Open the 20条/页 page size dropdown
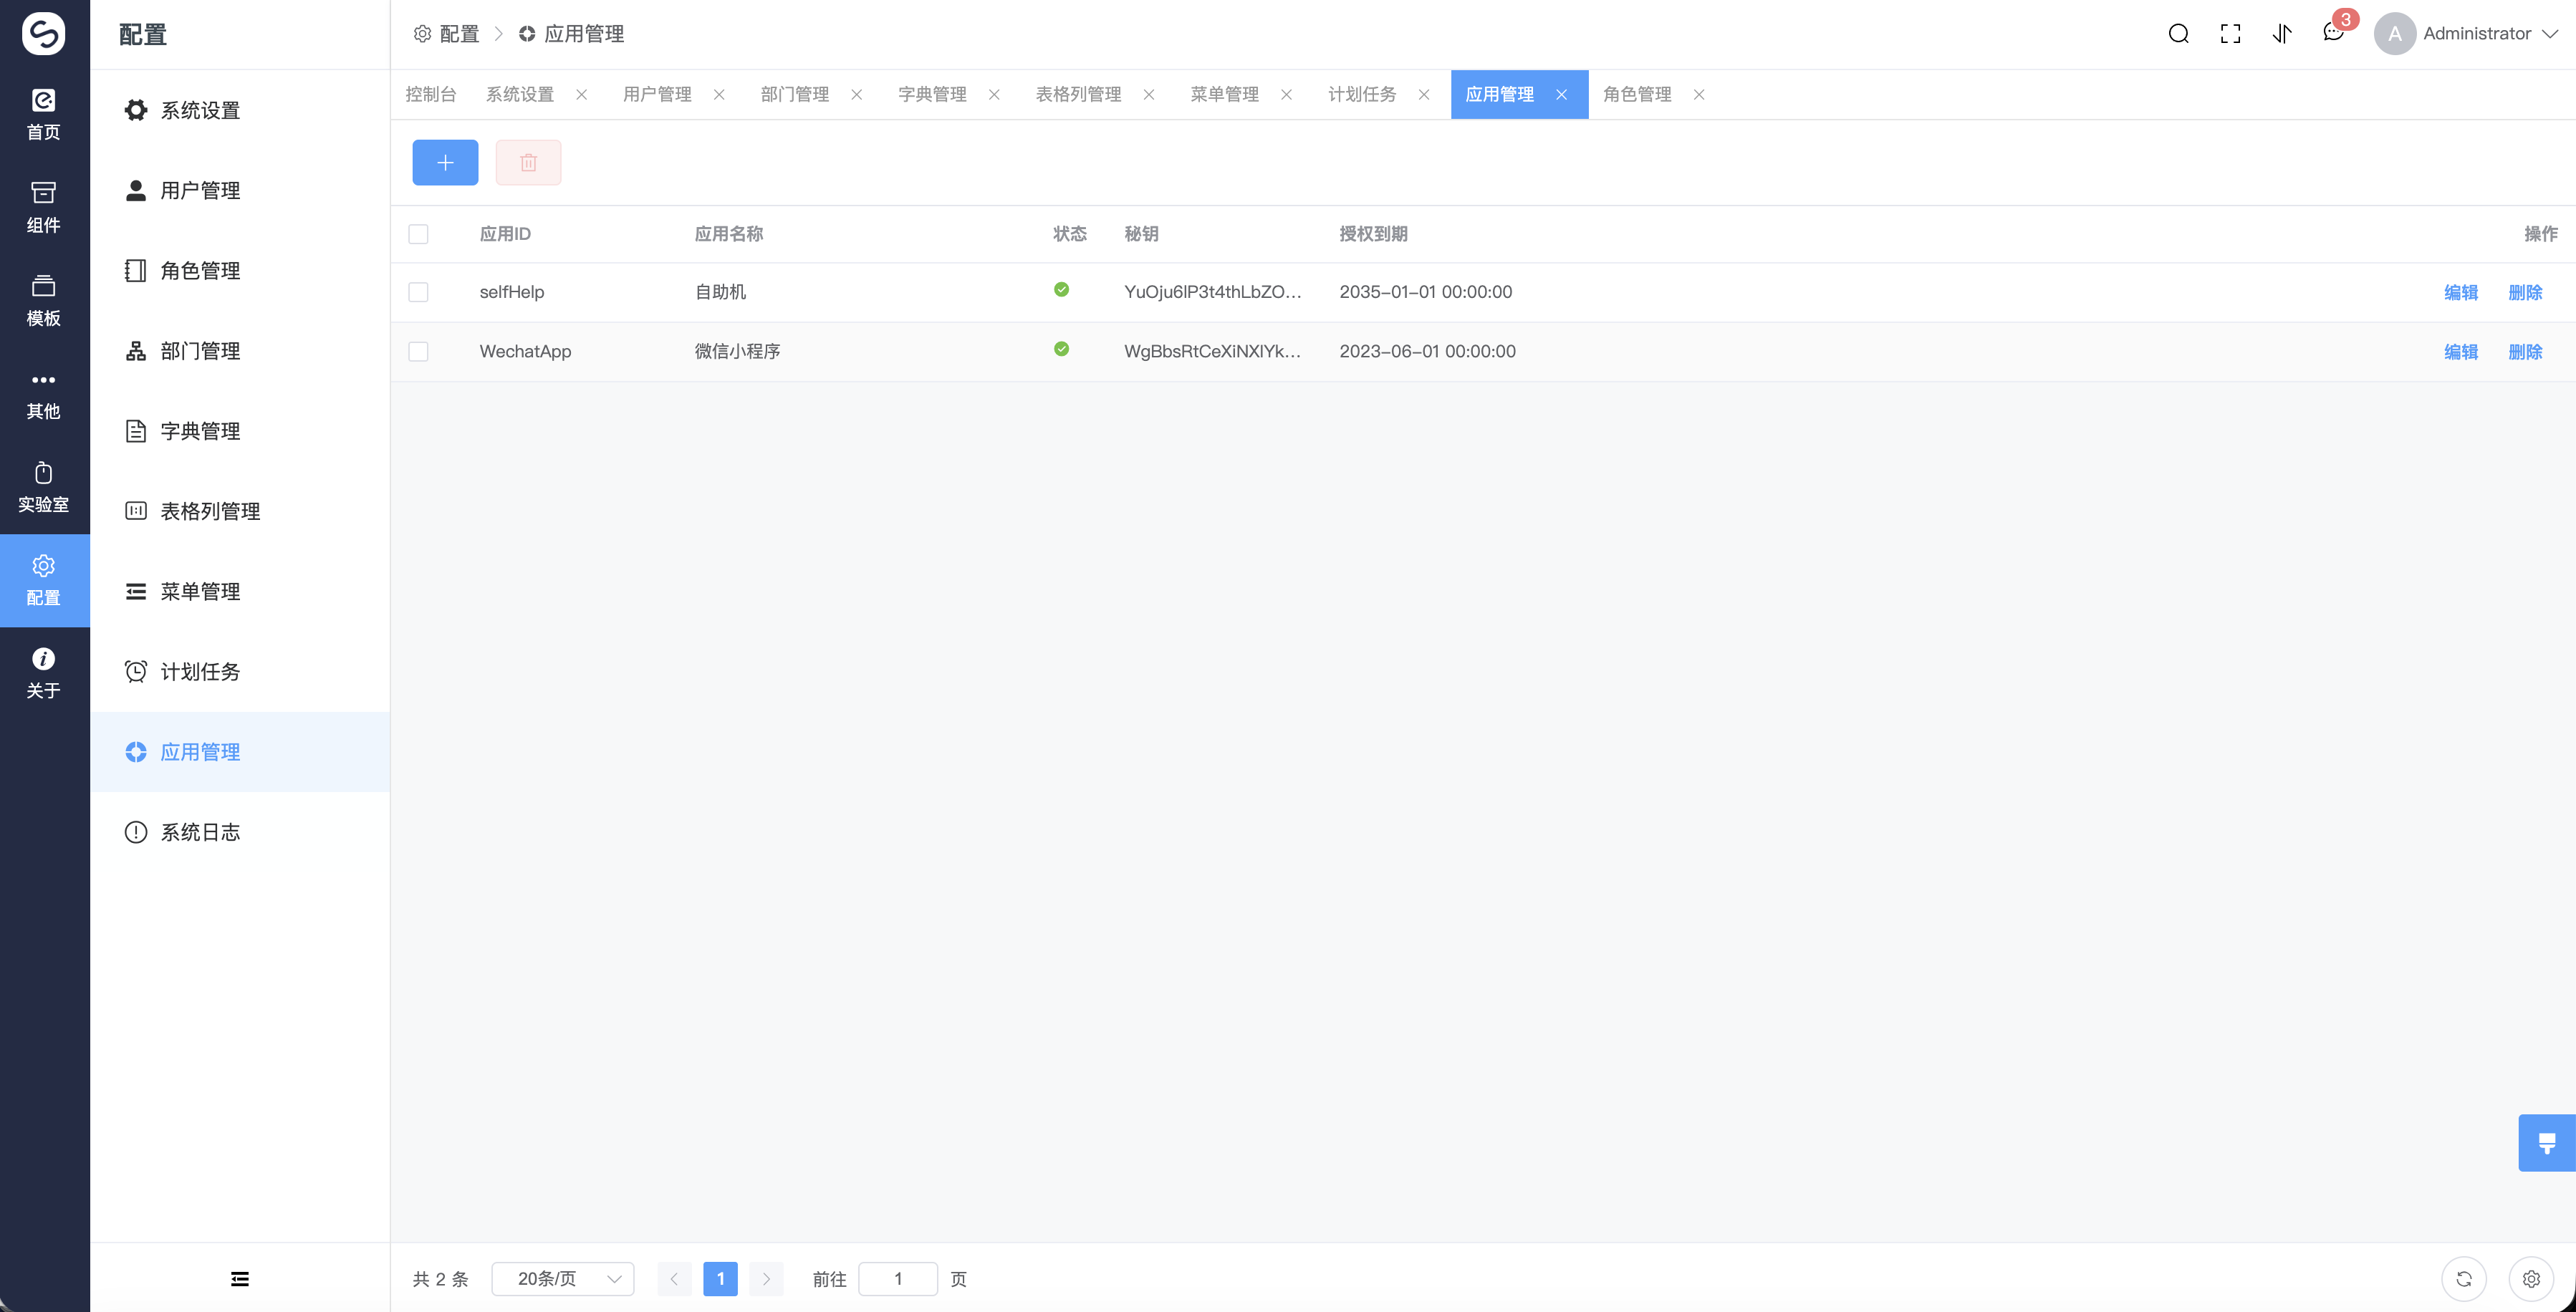Viewport: 2576px width, 1312px height. pos(563,1279)
